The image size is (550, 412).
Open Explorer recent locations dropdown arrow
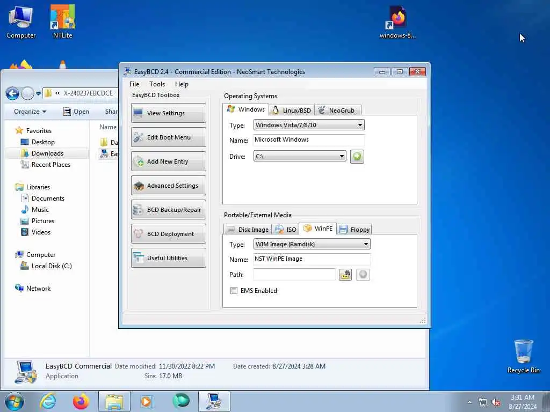[38, 93]
